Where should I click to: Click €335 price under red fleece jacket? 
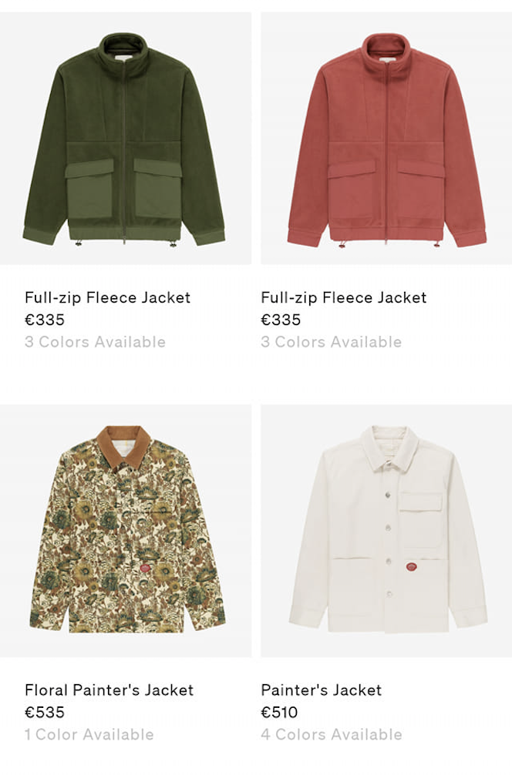point(281,320)
